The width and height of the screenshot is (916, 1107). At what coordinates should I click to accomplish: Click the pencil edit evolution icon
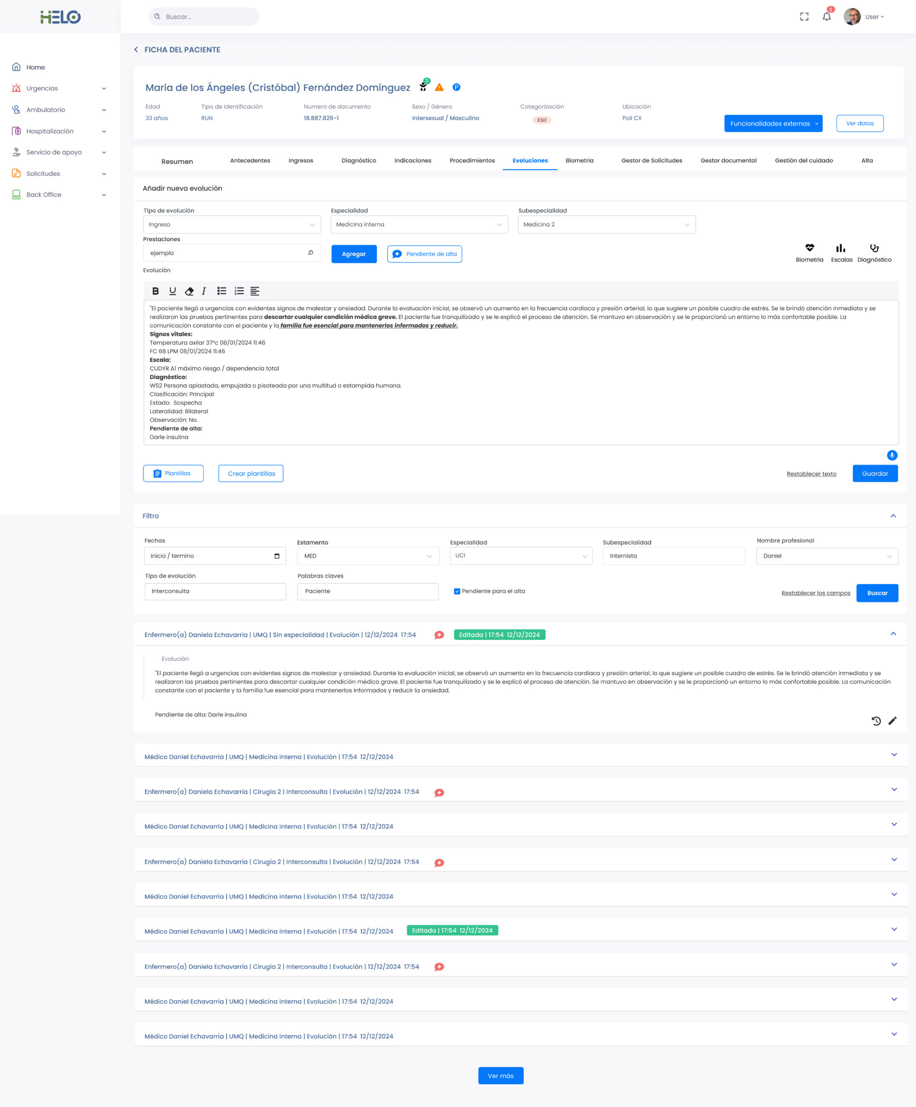[892, 720]
